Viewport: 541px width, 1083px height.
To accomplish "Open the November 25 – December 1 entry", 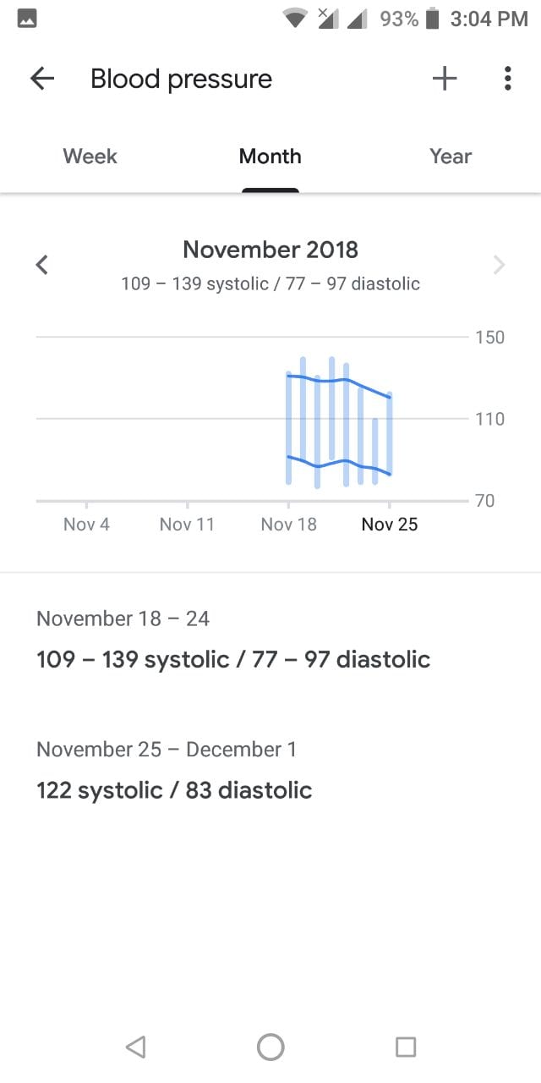I will tap(174, 772).
